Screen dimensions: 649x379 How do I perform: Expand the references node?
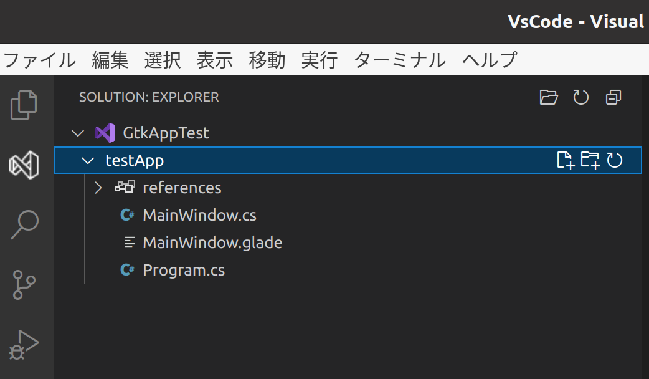point(98,188)
